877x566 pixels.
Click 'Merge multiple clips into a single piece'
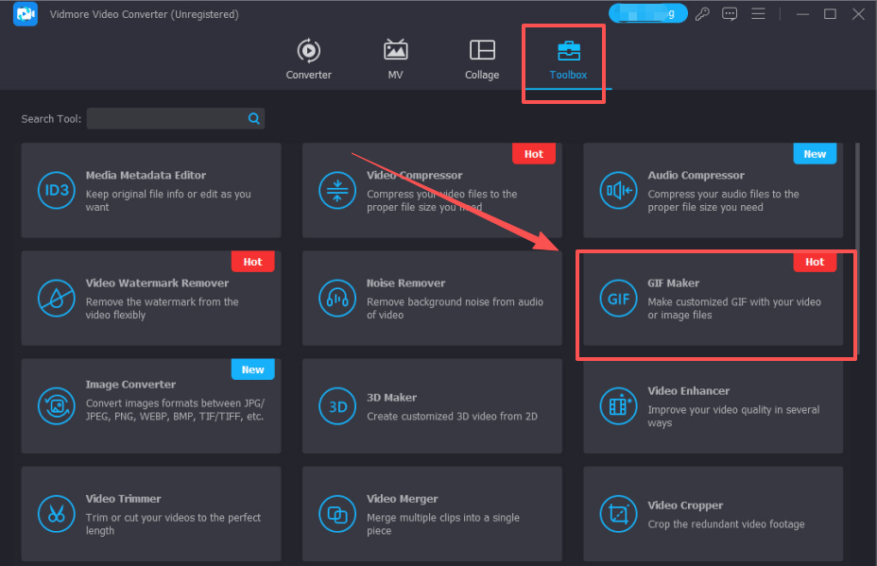tap(443, 524)
